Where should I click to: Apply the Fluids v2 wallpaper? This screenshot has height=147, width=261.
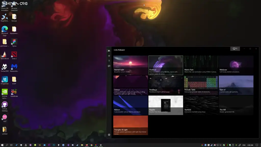(166, 65)
